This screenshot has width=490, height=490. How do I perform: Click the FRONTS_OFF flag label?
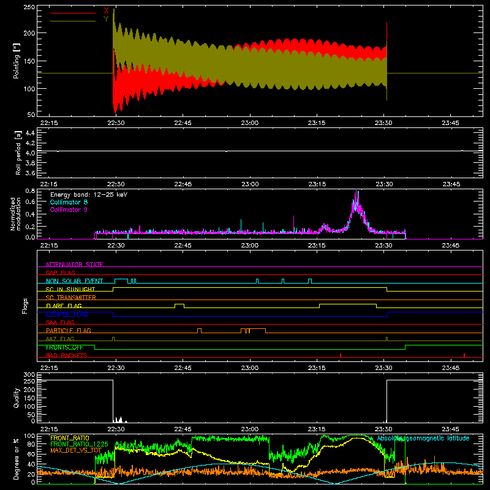[x=64, y=347]
